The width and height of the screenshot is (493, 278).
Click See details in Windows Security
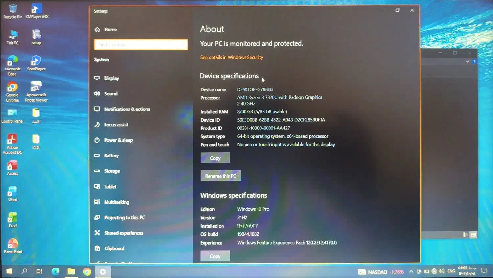pyautogui.click(x=232, y=57)
